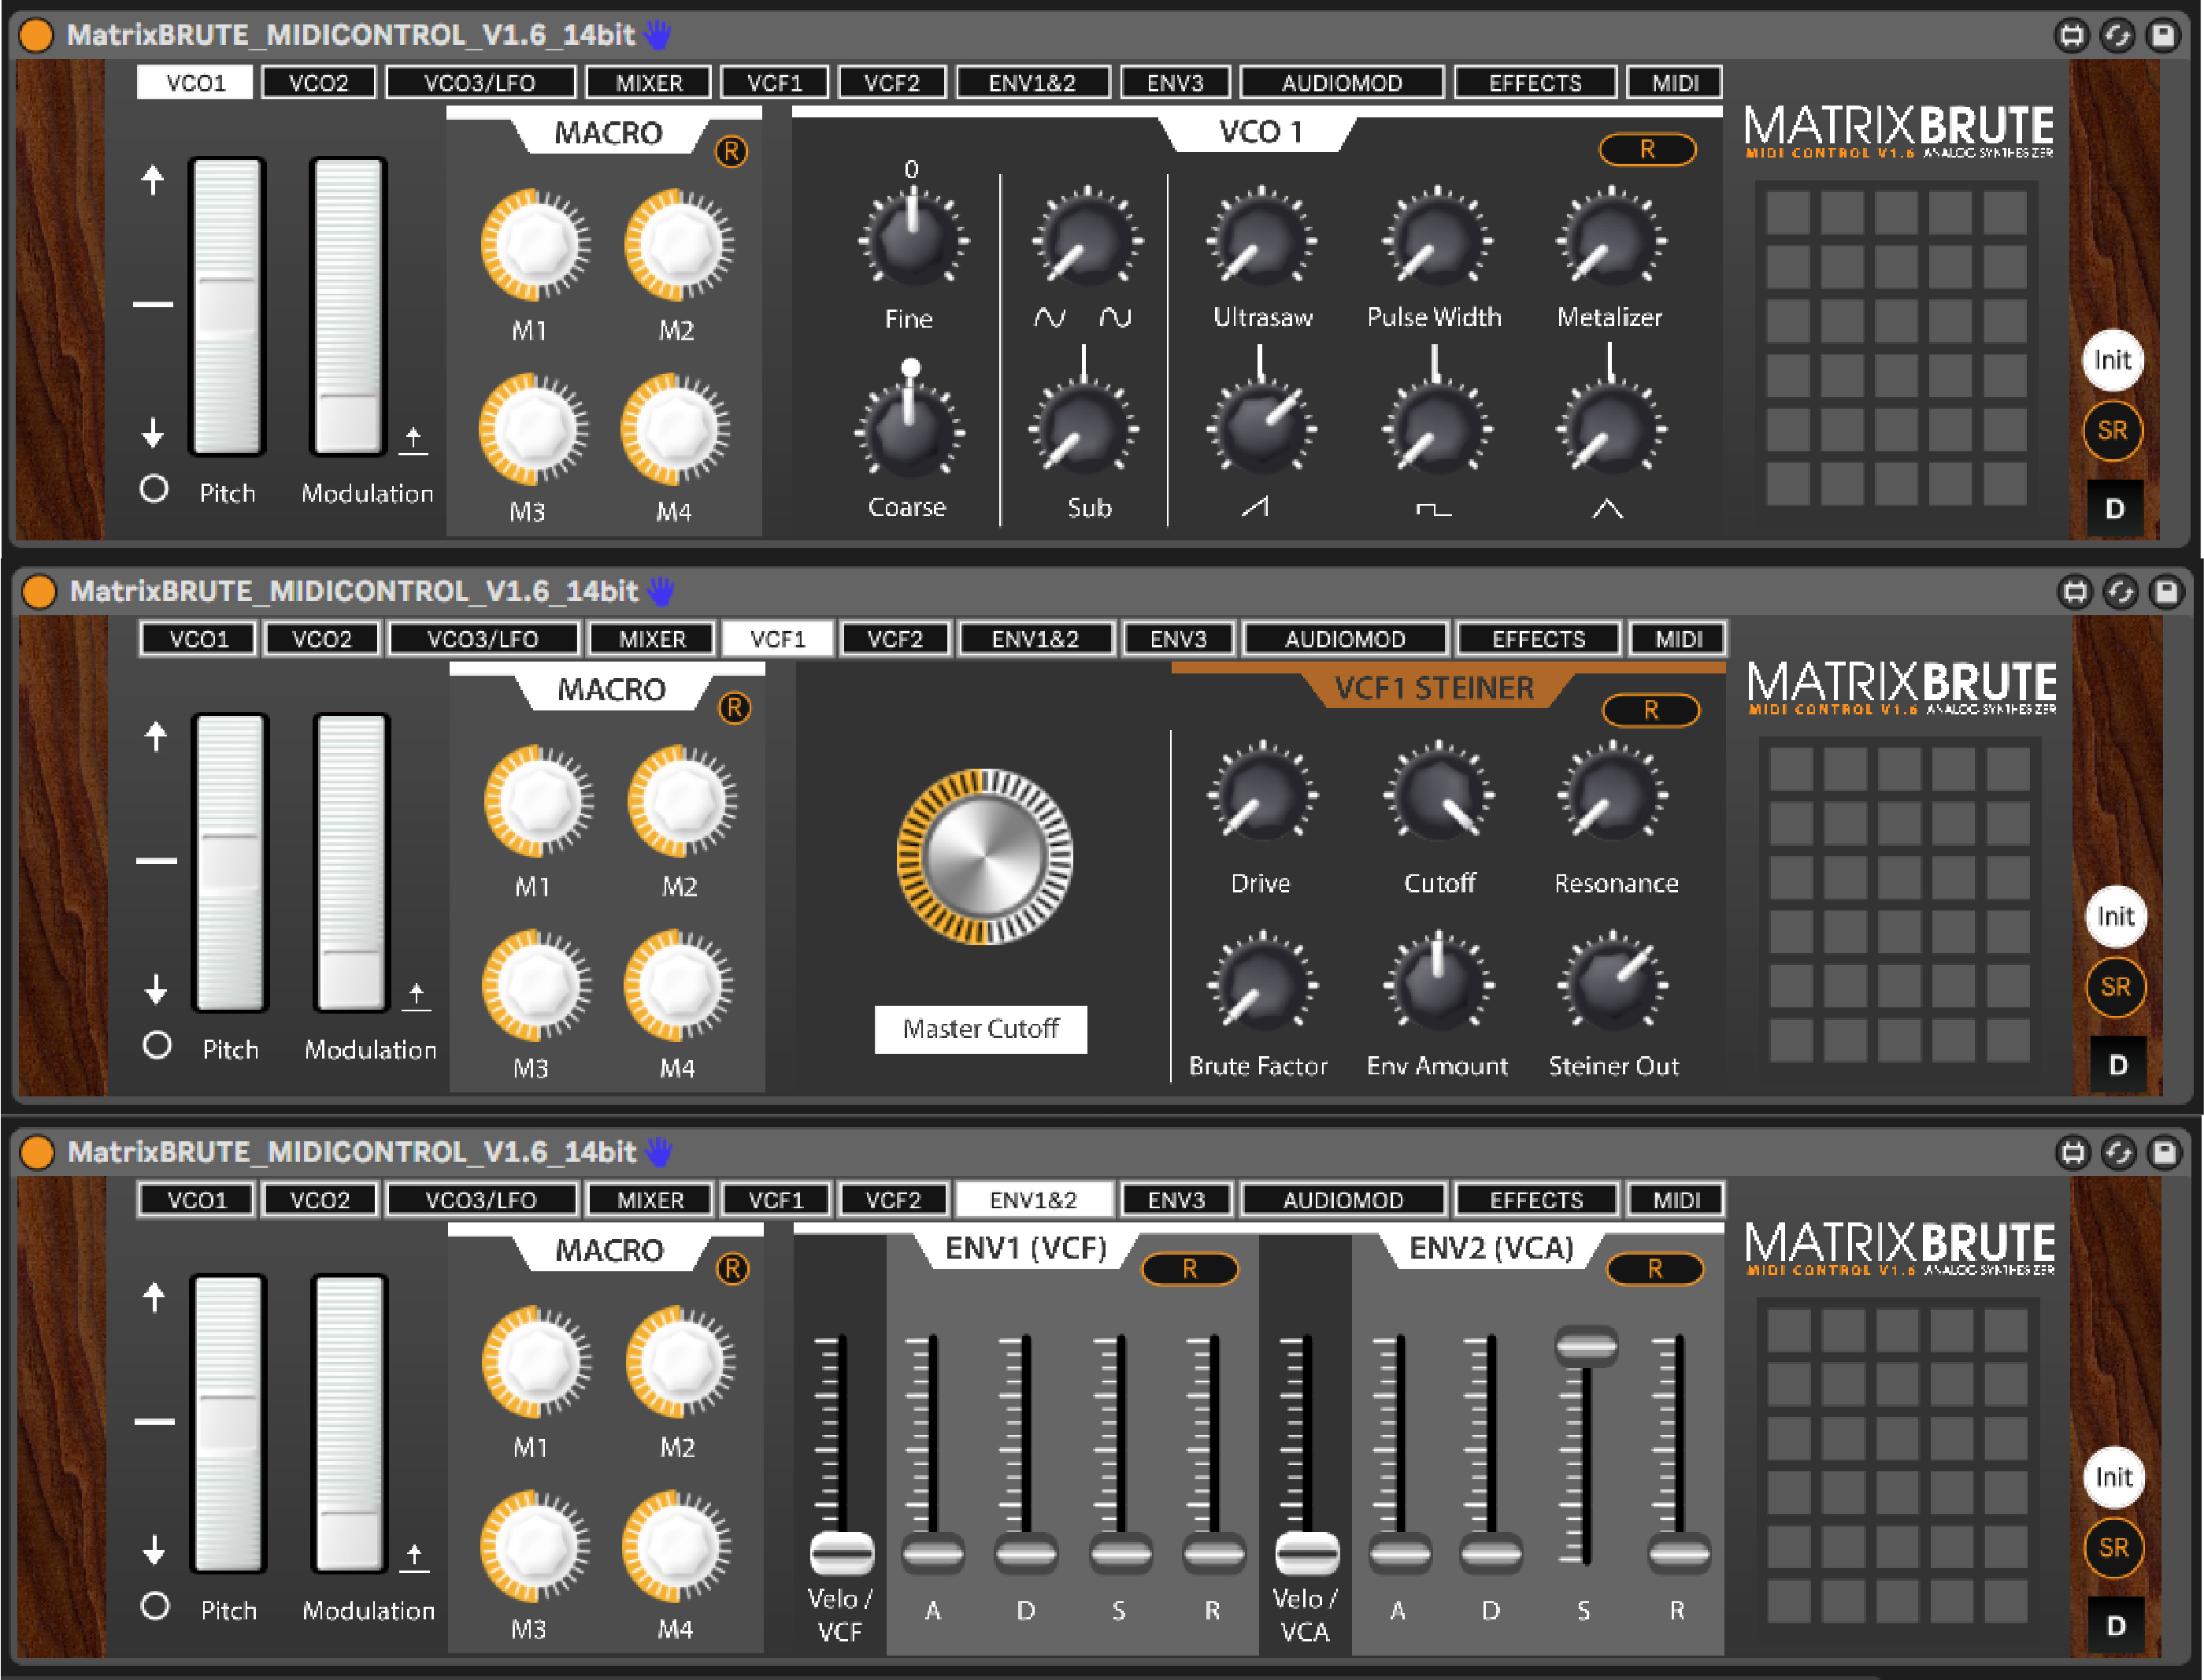The image size is (2204, 1680).
Task: Click the large Master Cutoff dial
Action: (984, 857)
